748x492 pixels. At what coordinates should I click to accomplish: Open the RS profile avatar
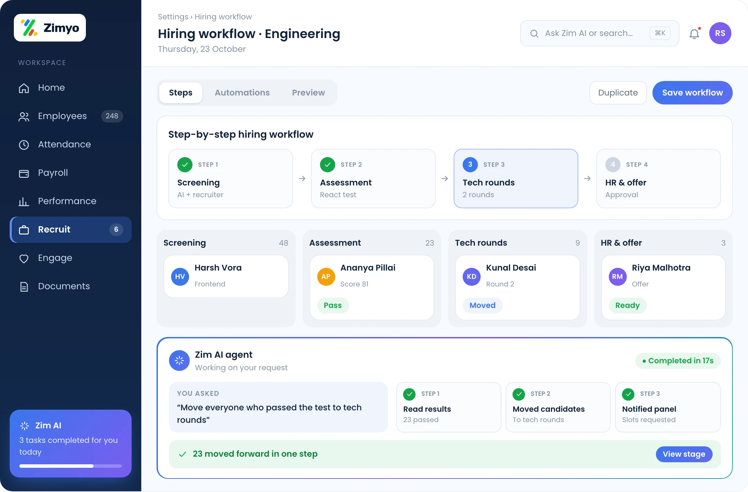pos(720,33)
